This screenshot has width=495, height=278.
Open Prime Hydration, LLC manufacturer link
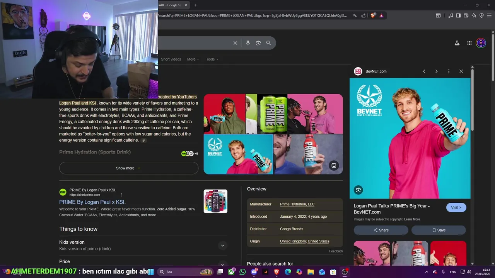297,204
